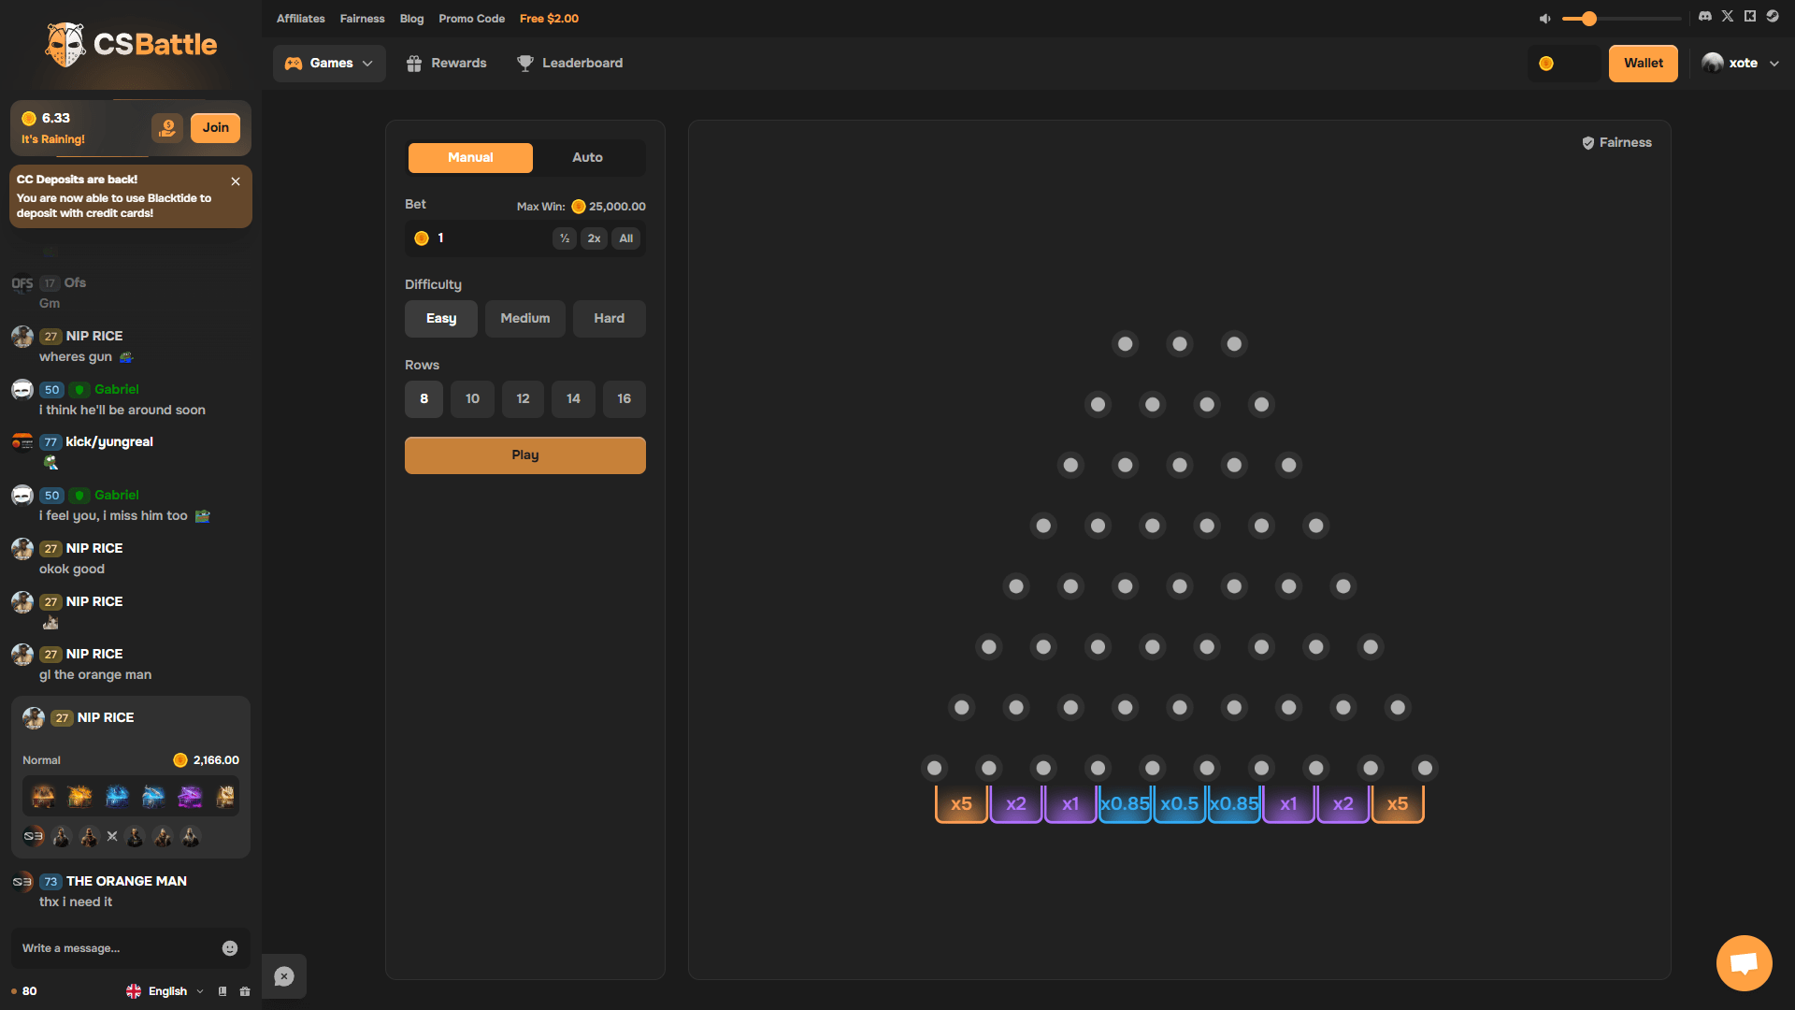This screenshot has height=1010, width=1795.
Task: Open the Steam icon in the top bar
Action: [1773, 16]
